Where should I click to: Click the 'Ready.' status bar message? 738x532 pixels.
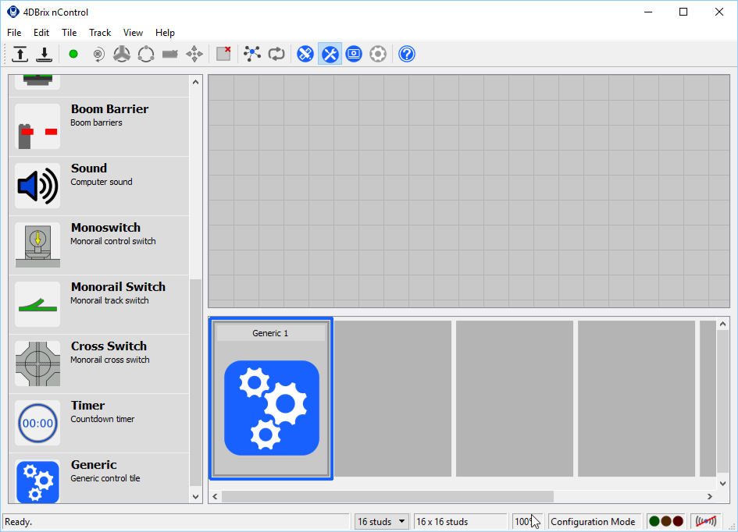coord(19,522)
